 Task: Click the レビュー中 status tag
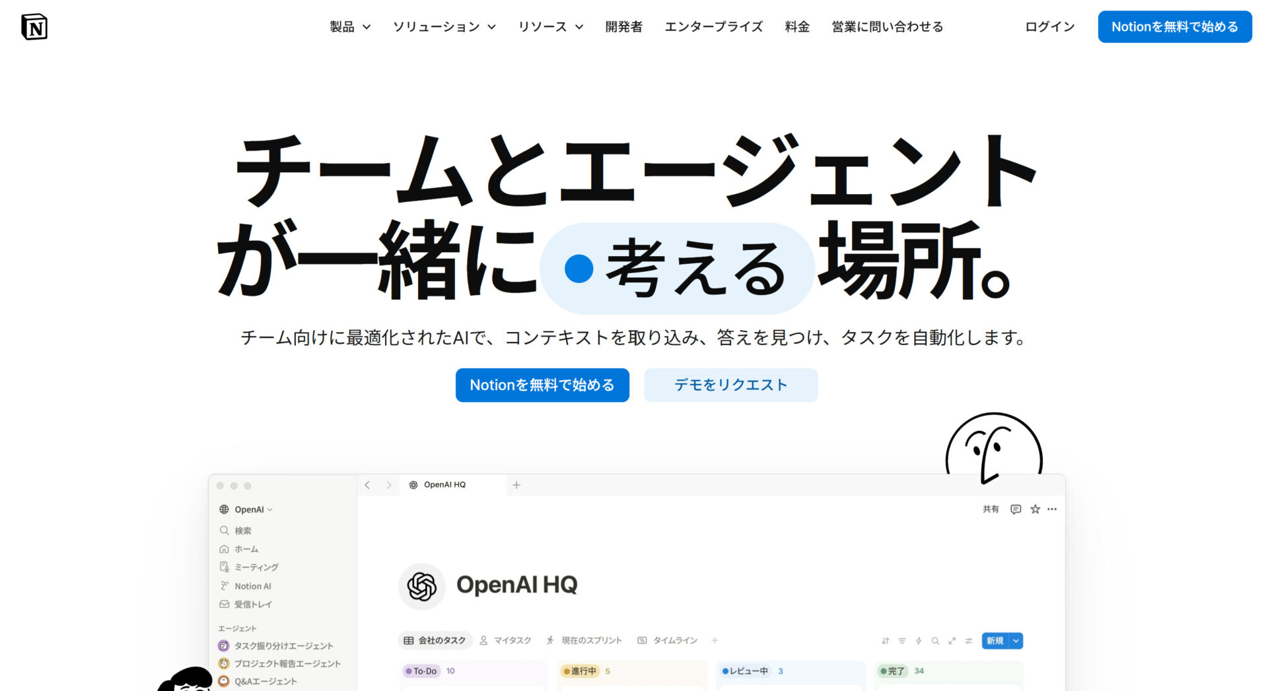click(x=745, y=671)
